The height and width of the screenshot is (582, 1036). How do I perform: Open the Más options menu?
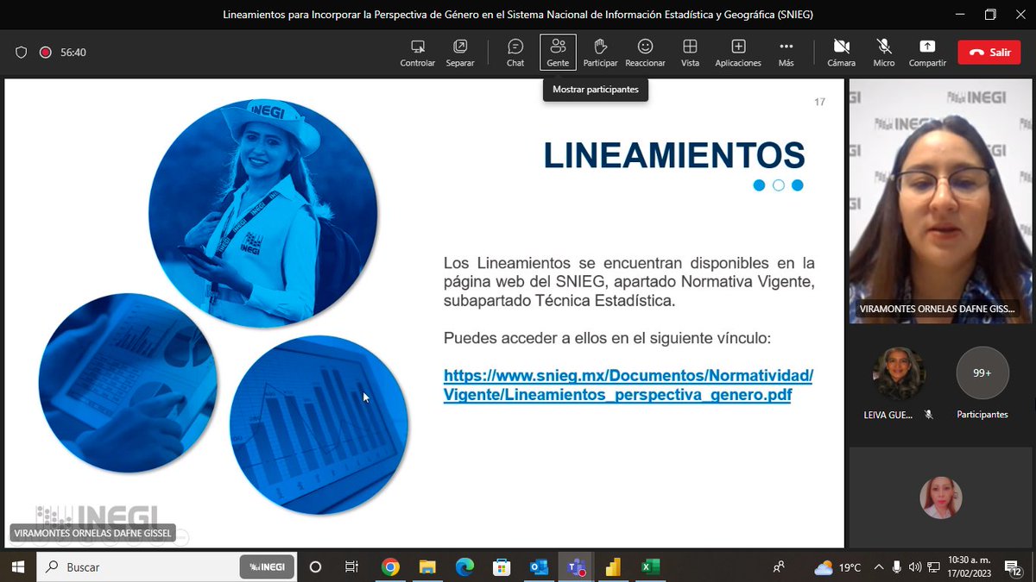click(x=786, y=53)
